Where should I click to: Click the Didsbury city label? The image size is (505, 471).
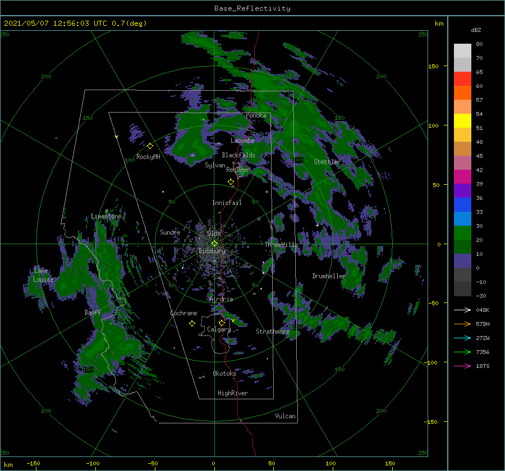click(x=212, y=251)
